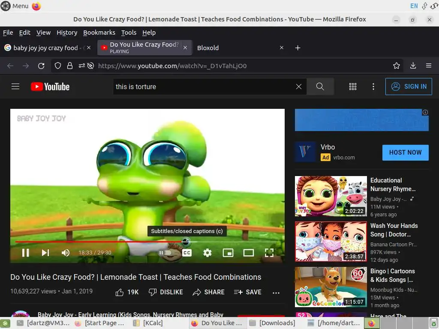
Task: Bookmark this page with star
Action: pos(397,66)
